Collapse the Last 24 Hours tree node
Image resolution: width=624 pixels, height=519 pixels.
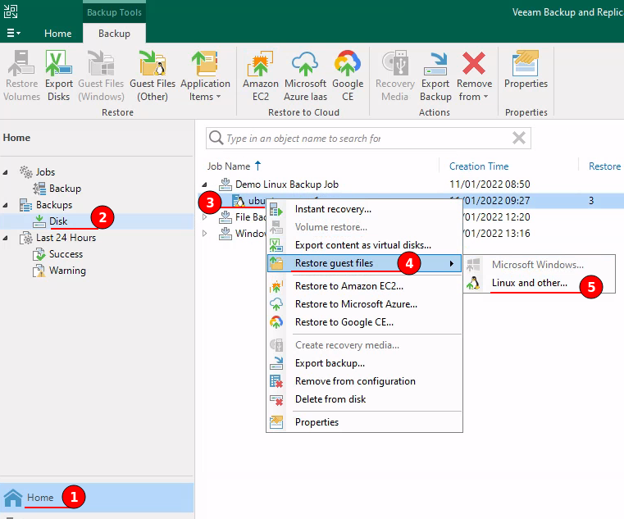coord(6,238)
